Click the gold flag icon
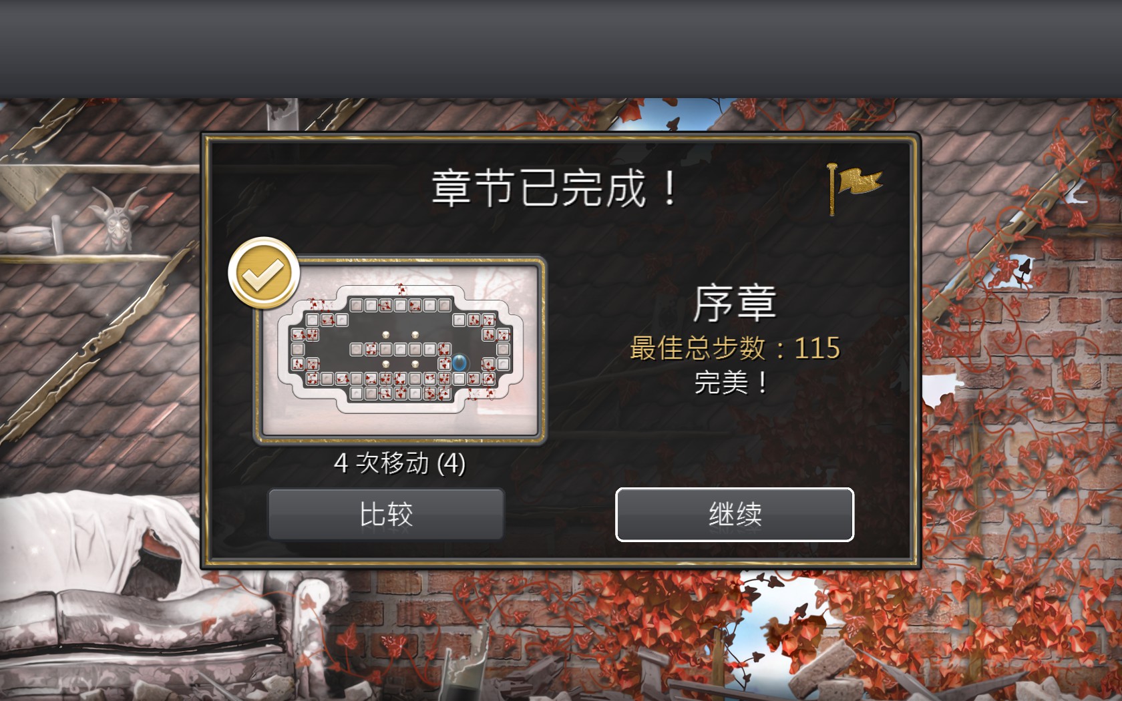 tap(854, 188)
